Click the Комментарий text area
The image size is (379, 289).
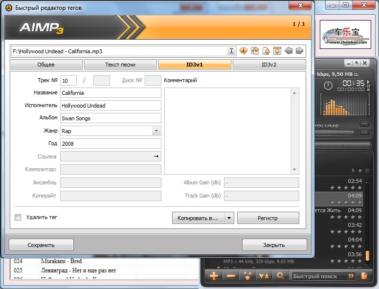tap(228, 131)
